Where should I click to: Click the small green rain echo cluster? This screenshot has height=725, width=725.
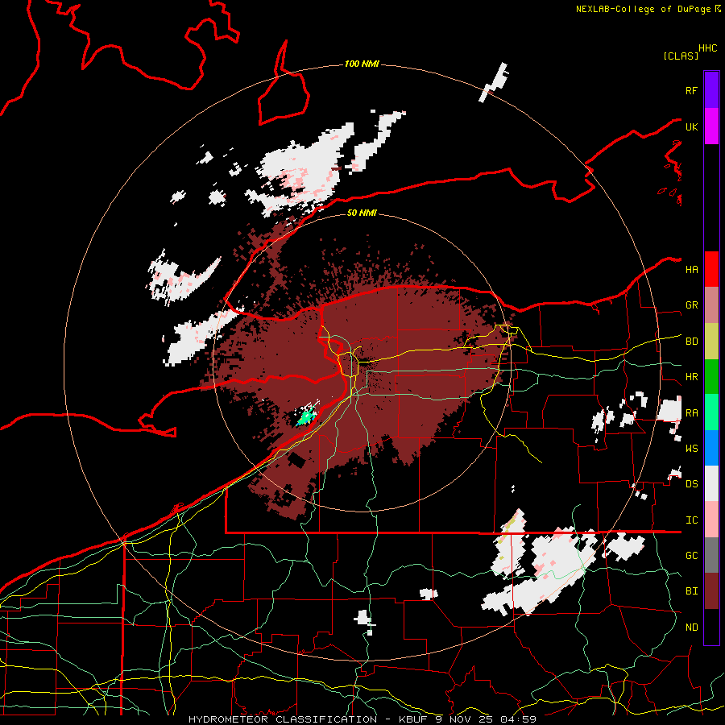(x=306, y=416)
